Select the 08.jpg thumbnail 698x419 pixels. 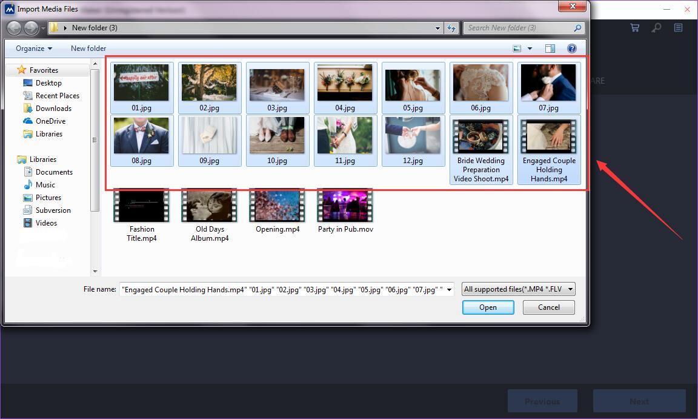click(142, 141)
